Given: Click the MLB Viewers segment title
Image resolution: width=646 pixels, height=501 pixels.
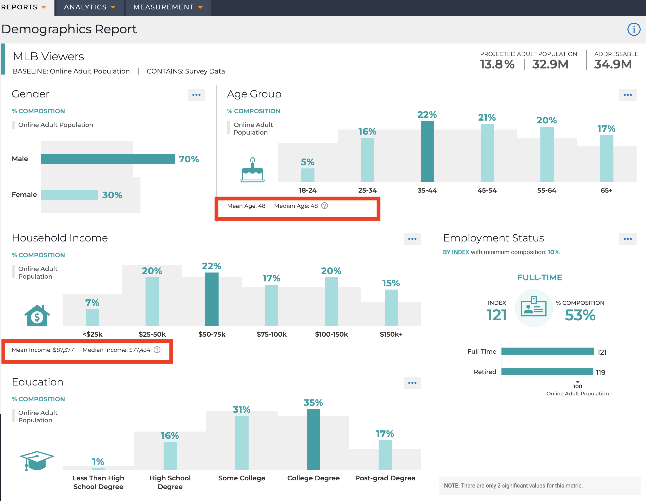Looking at the screenshot, I should click(x=49, y=56).
